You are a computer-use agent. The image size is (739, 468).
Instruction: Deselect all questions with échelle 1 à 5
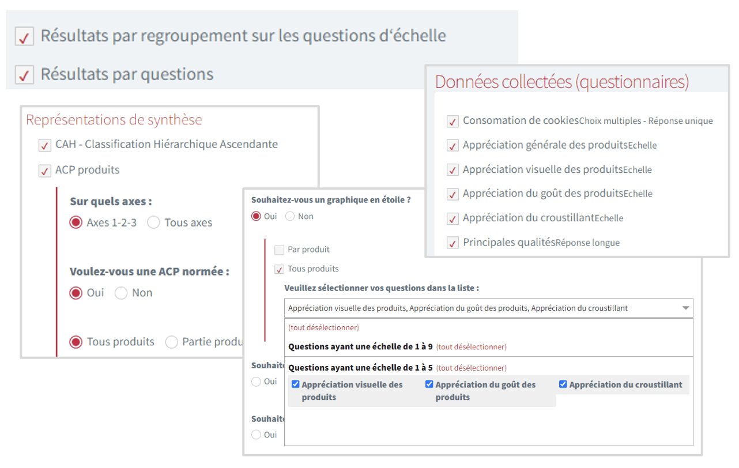[x=471, y=368]
